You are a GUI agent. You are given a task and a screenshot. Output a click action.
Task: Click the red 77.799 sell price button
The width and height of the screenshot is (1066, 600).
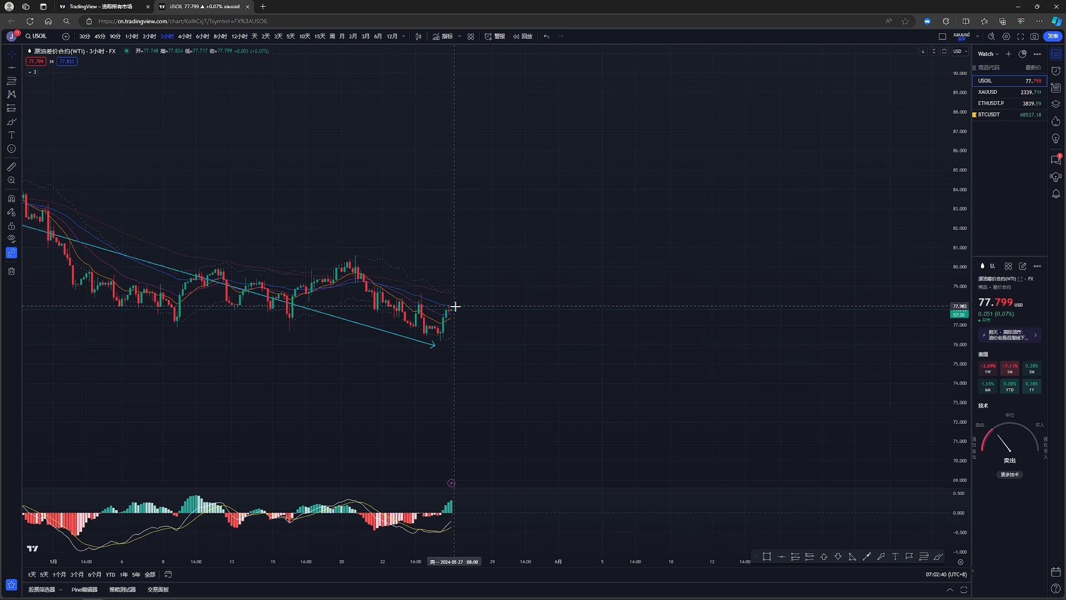click(36, 62)
